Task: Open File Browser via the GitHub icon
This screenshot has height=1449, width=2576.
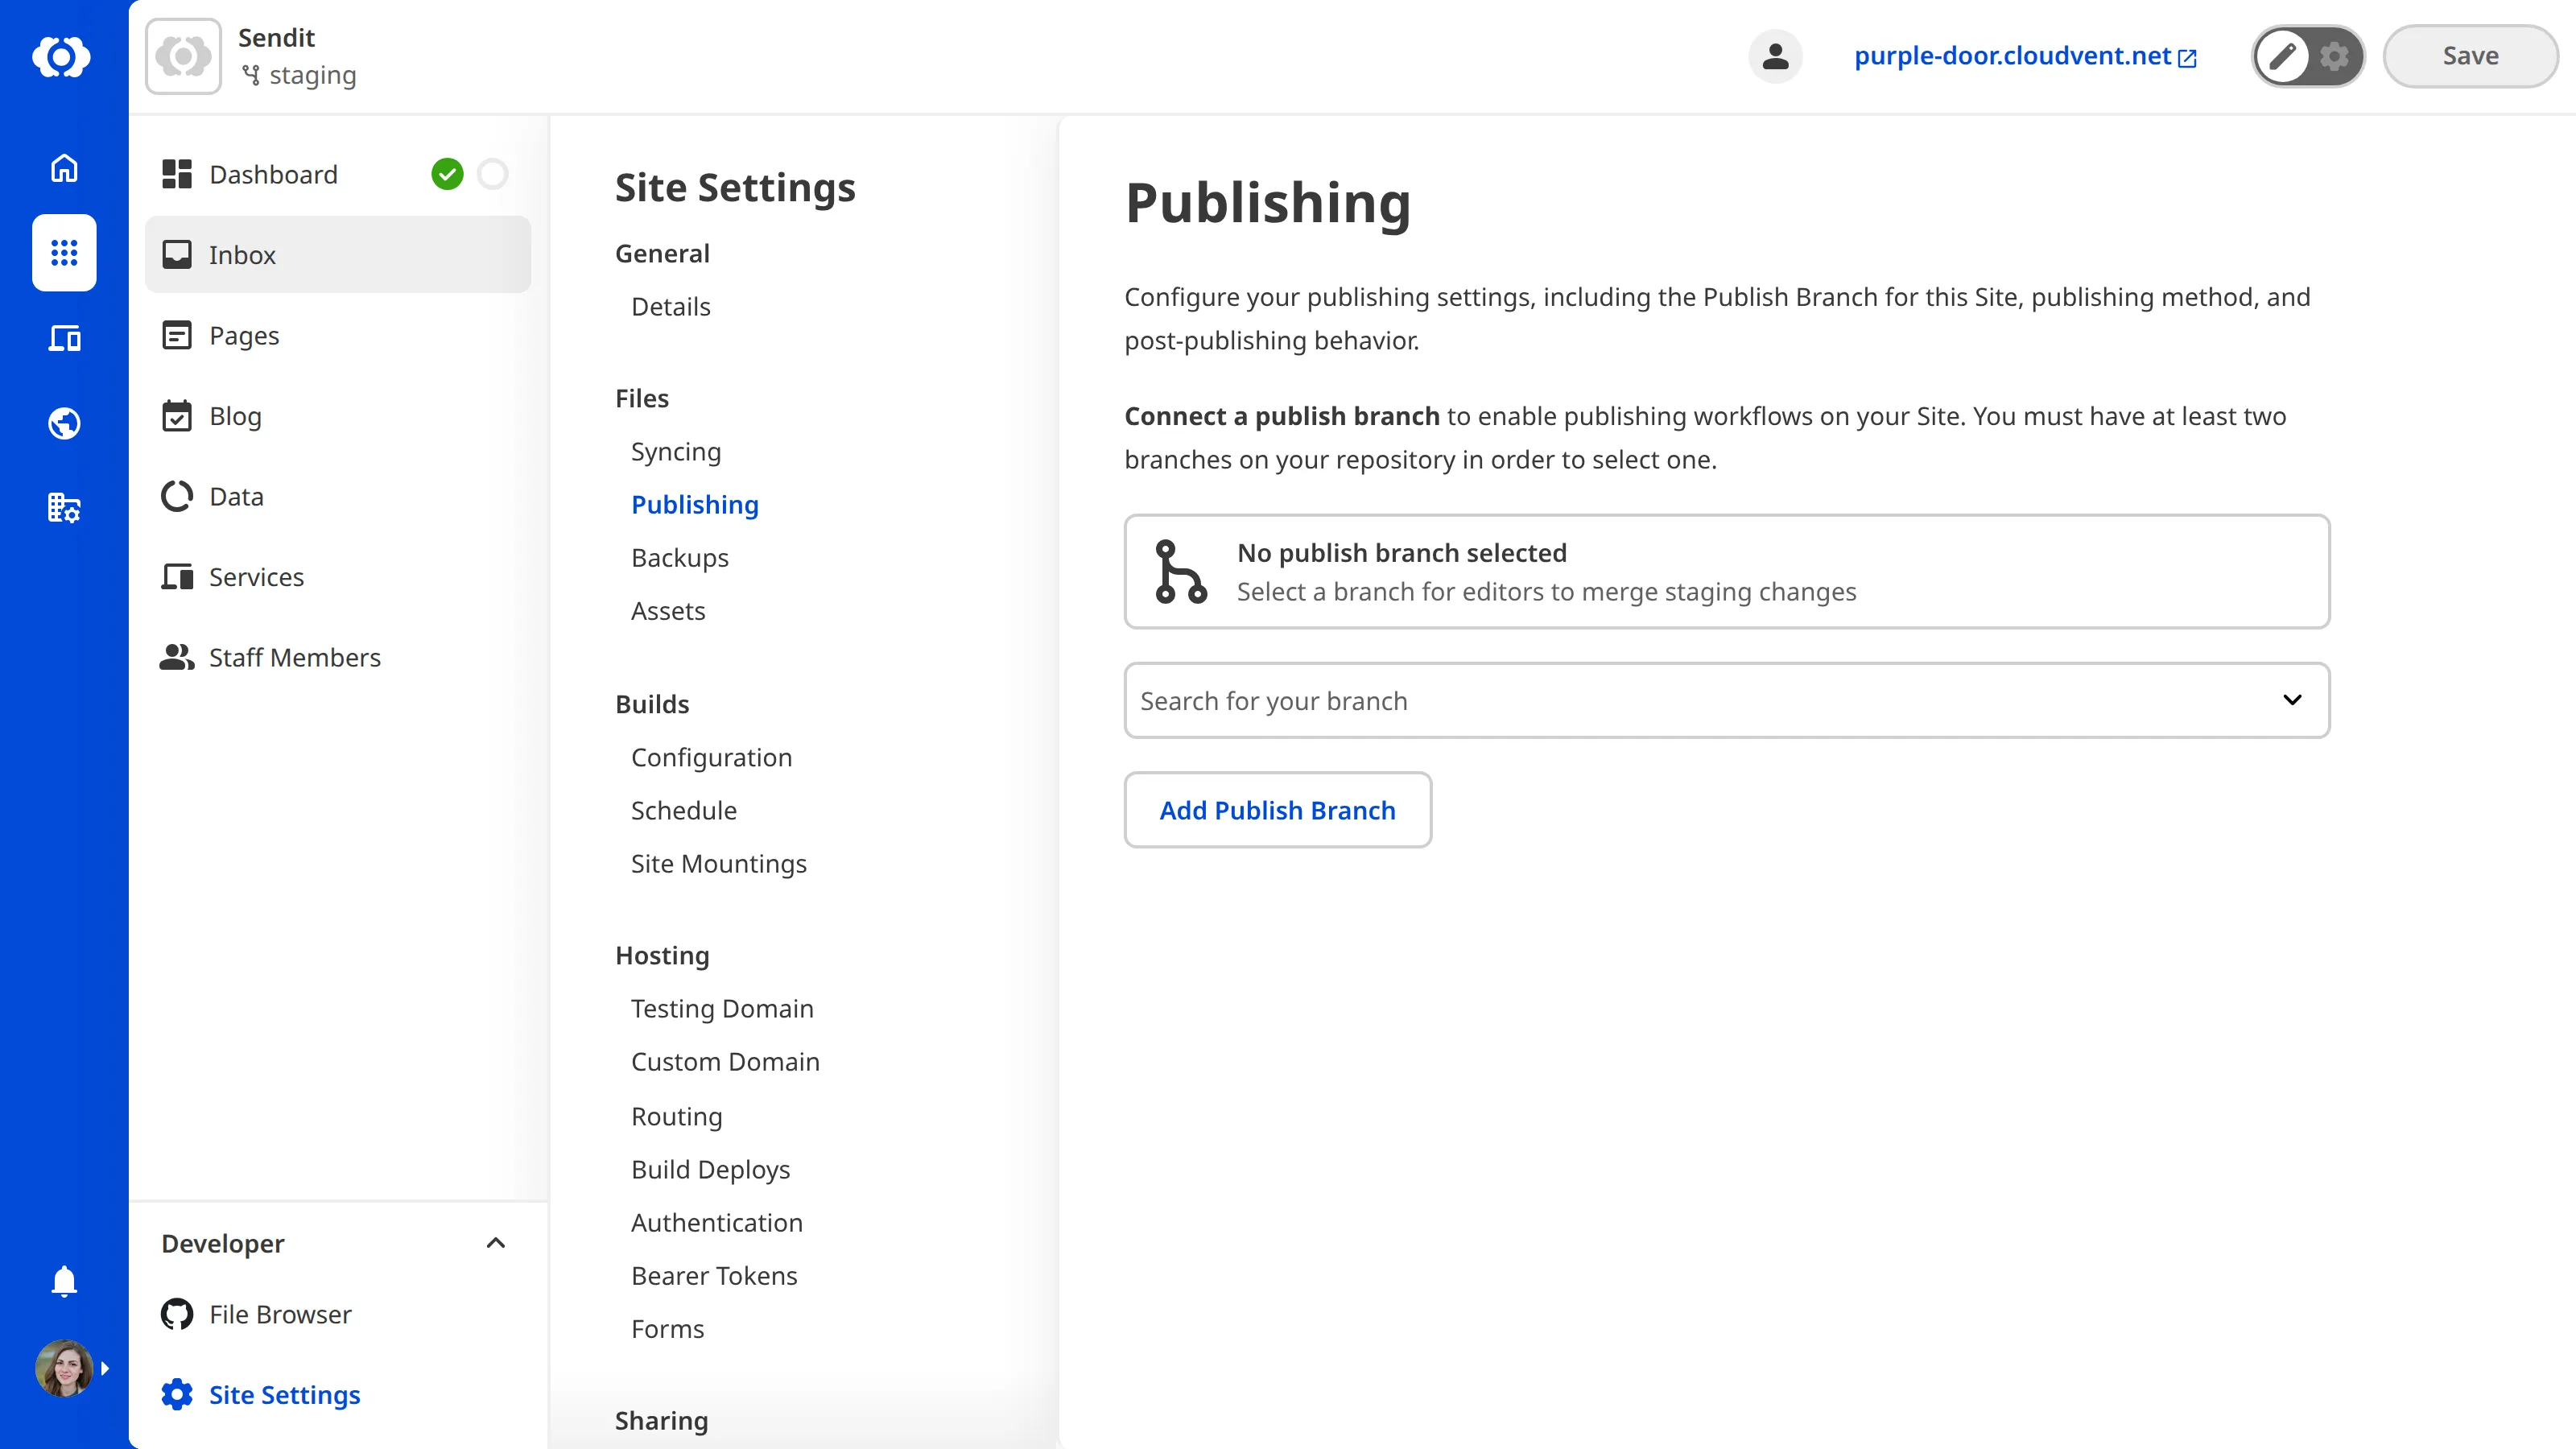Action: click(x=176, y=1314)
